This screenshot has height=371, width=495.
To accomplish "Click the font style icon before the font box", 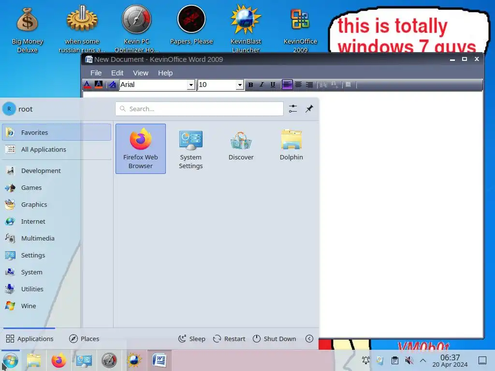I will (x=112, y=85).
